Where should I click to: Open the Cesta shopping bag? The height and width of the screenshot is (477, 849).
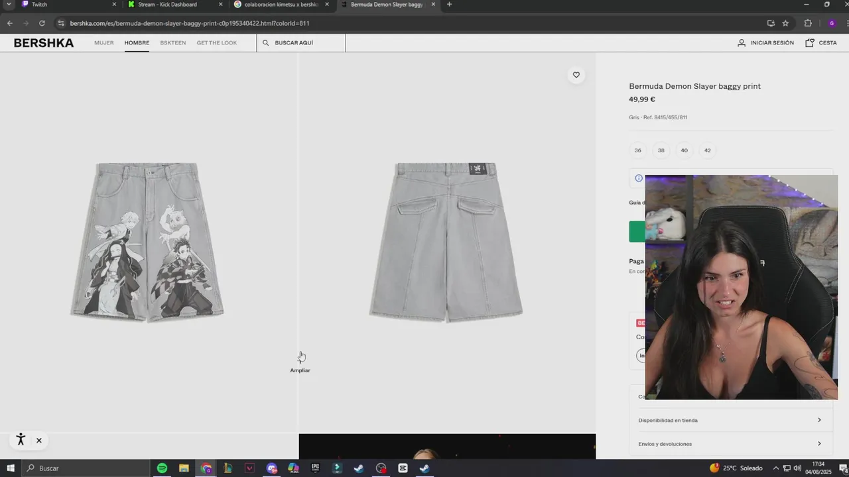pos(810,43)
